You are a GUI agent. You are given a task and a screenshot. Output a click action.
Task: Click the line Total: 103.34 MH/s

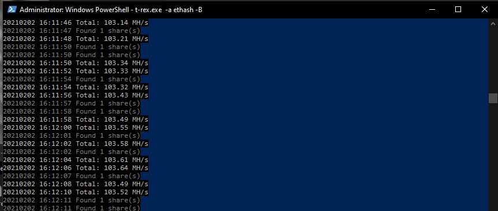tap(76, 63)
